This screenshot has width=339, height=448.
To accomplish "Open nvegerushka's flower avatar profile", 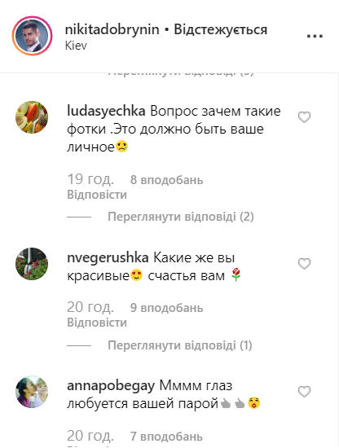I will [x=32, y=264].
